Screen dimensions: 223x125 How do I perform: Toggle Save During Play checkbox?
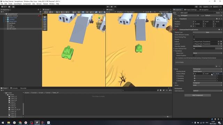click(194, 37)
